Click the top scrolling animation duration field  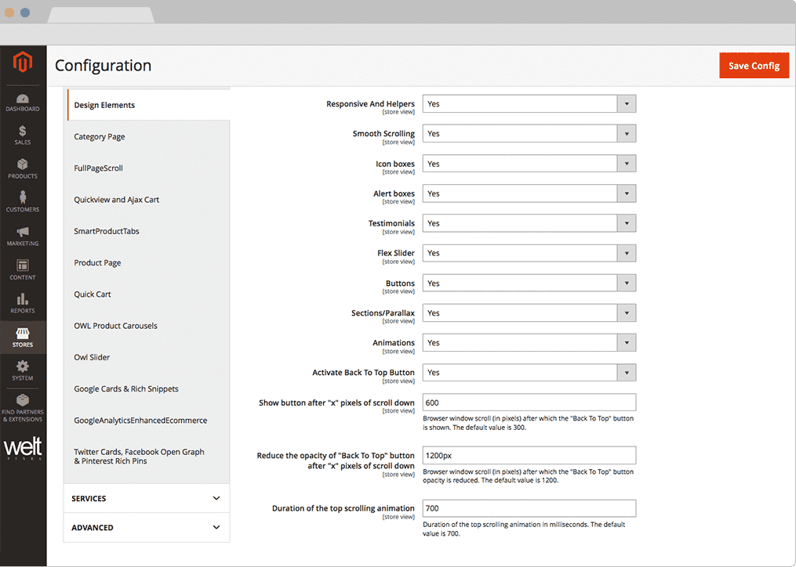[529, 509]
